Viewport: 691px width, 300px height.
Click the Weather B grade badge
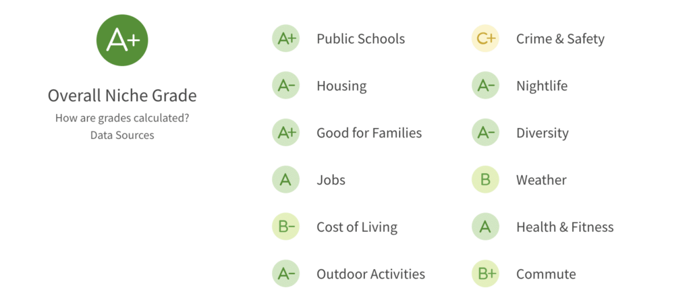pos(485,180)
